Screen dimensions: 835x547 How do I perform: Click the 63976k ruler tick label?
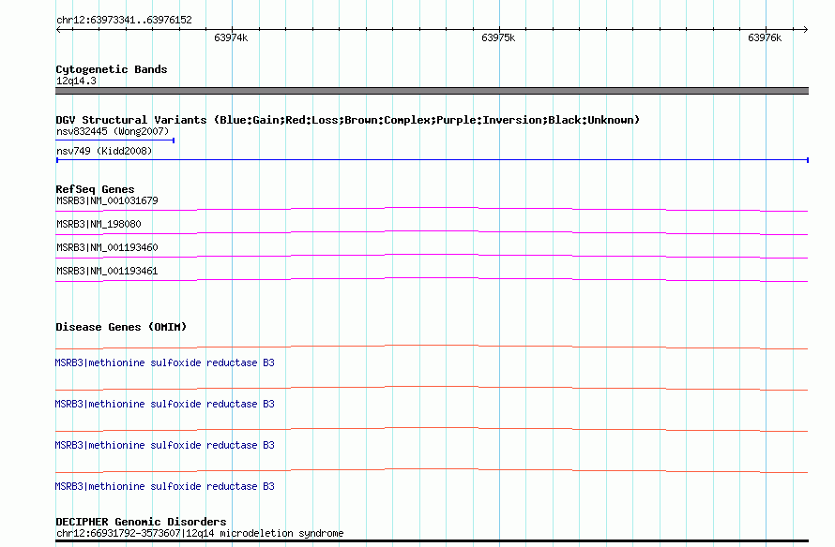coord(765,37)
